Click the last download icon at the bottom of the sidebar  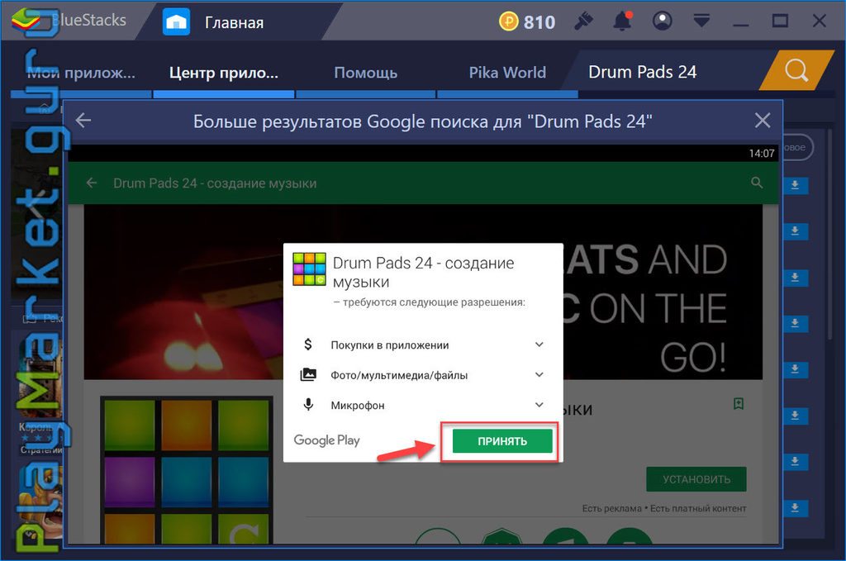point(795,507)
